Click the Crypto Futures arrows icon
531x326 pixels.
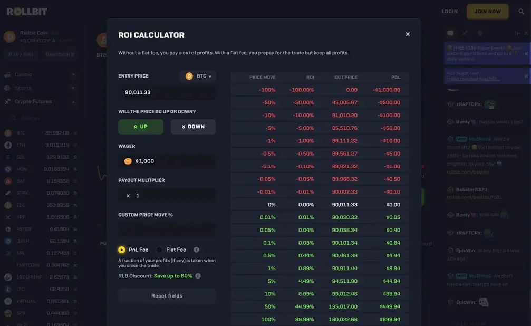(x=7, y=101)
